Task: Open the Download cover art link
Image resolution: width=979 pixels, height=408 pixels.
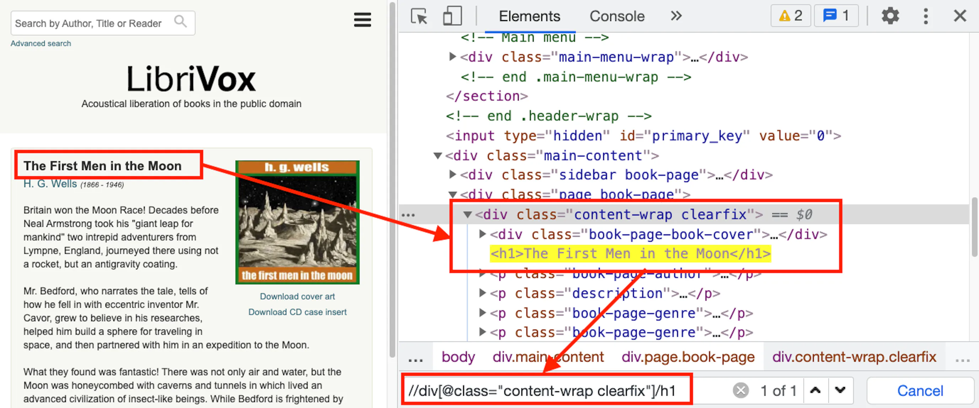Action: (x=297, y=297)
